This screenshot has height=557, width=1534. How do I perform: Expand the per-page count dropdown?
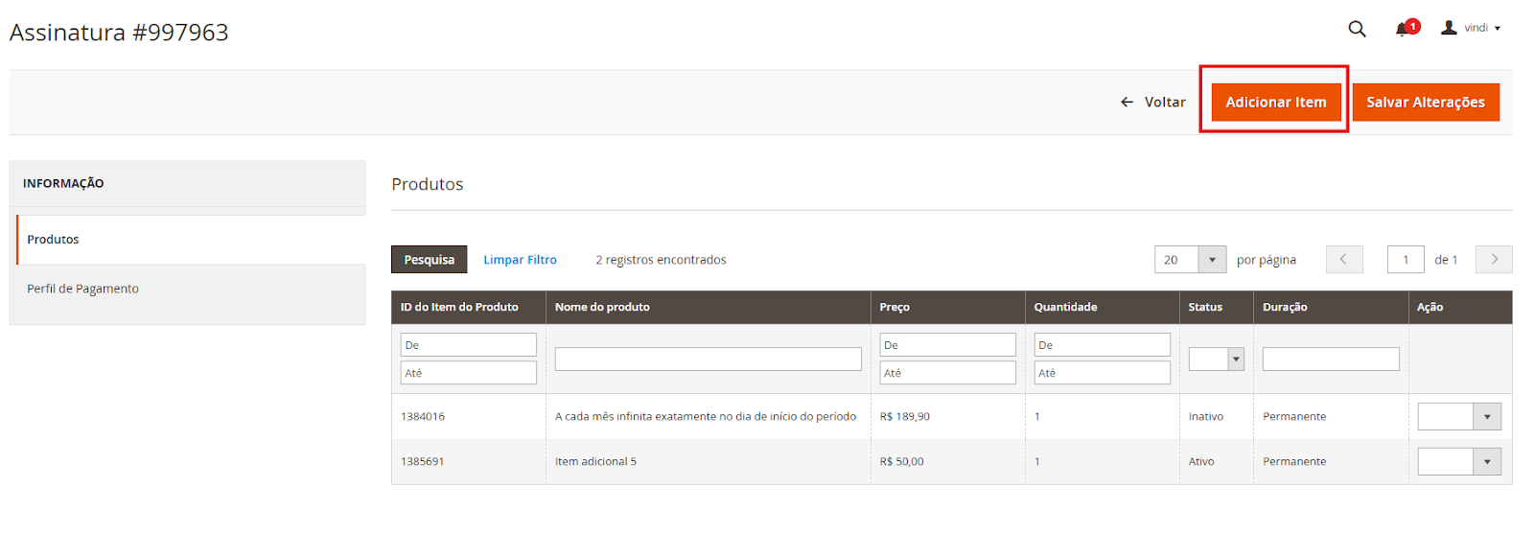[1212, 260]
